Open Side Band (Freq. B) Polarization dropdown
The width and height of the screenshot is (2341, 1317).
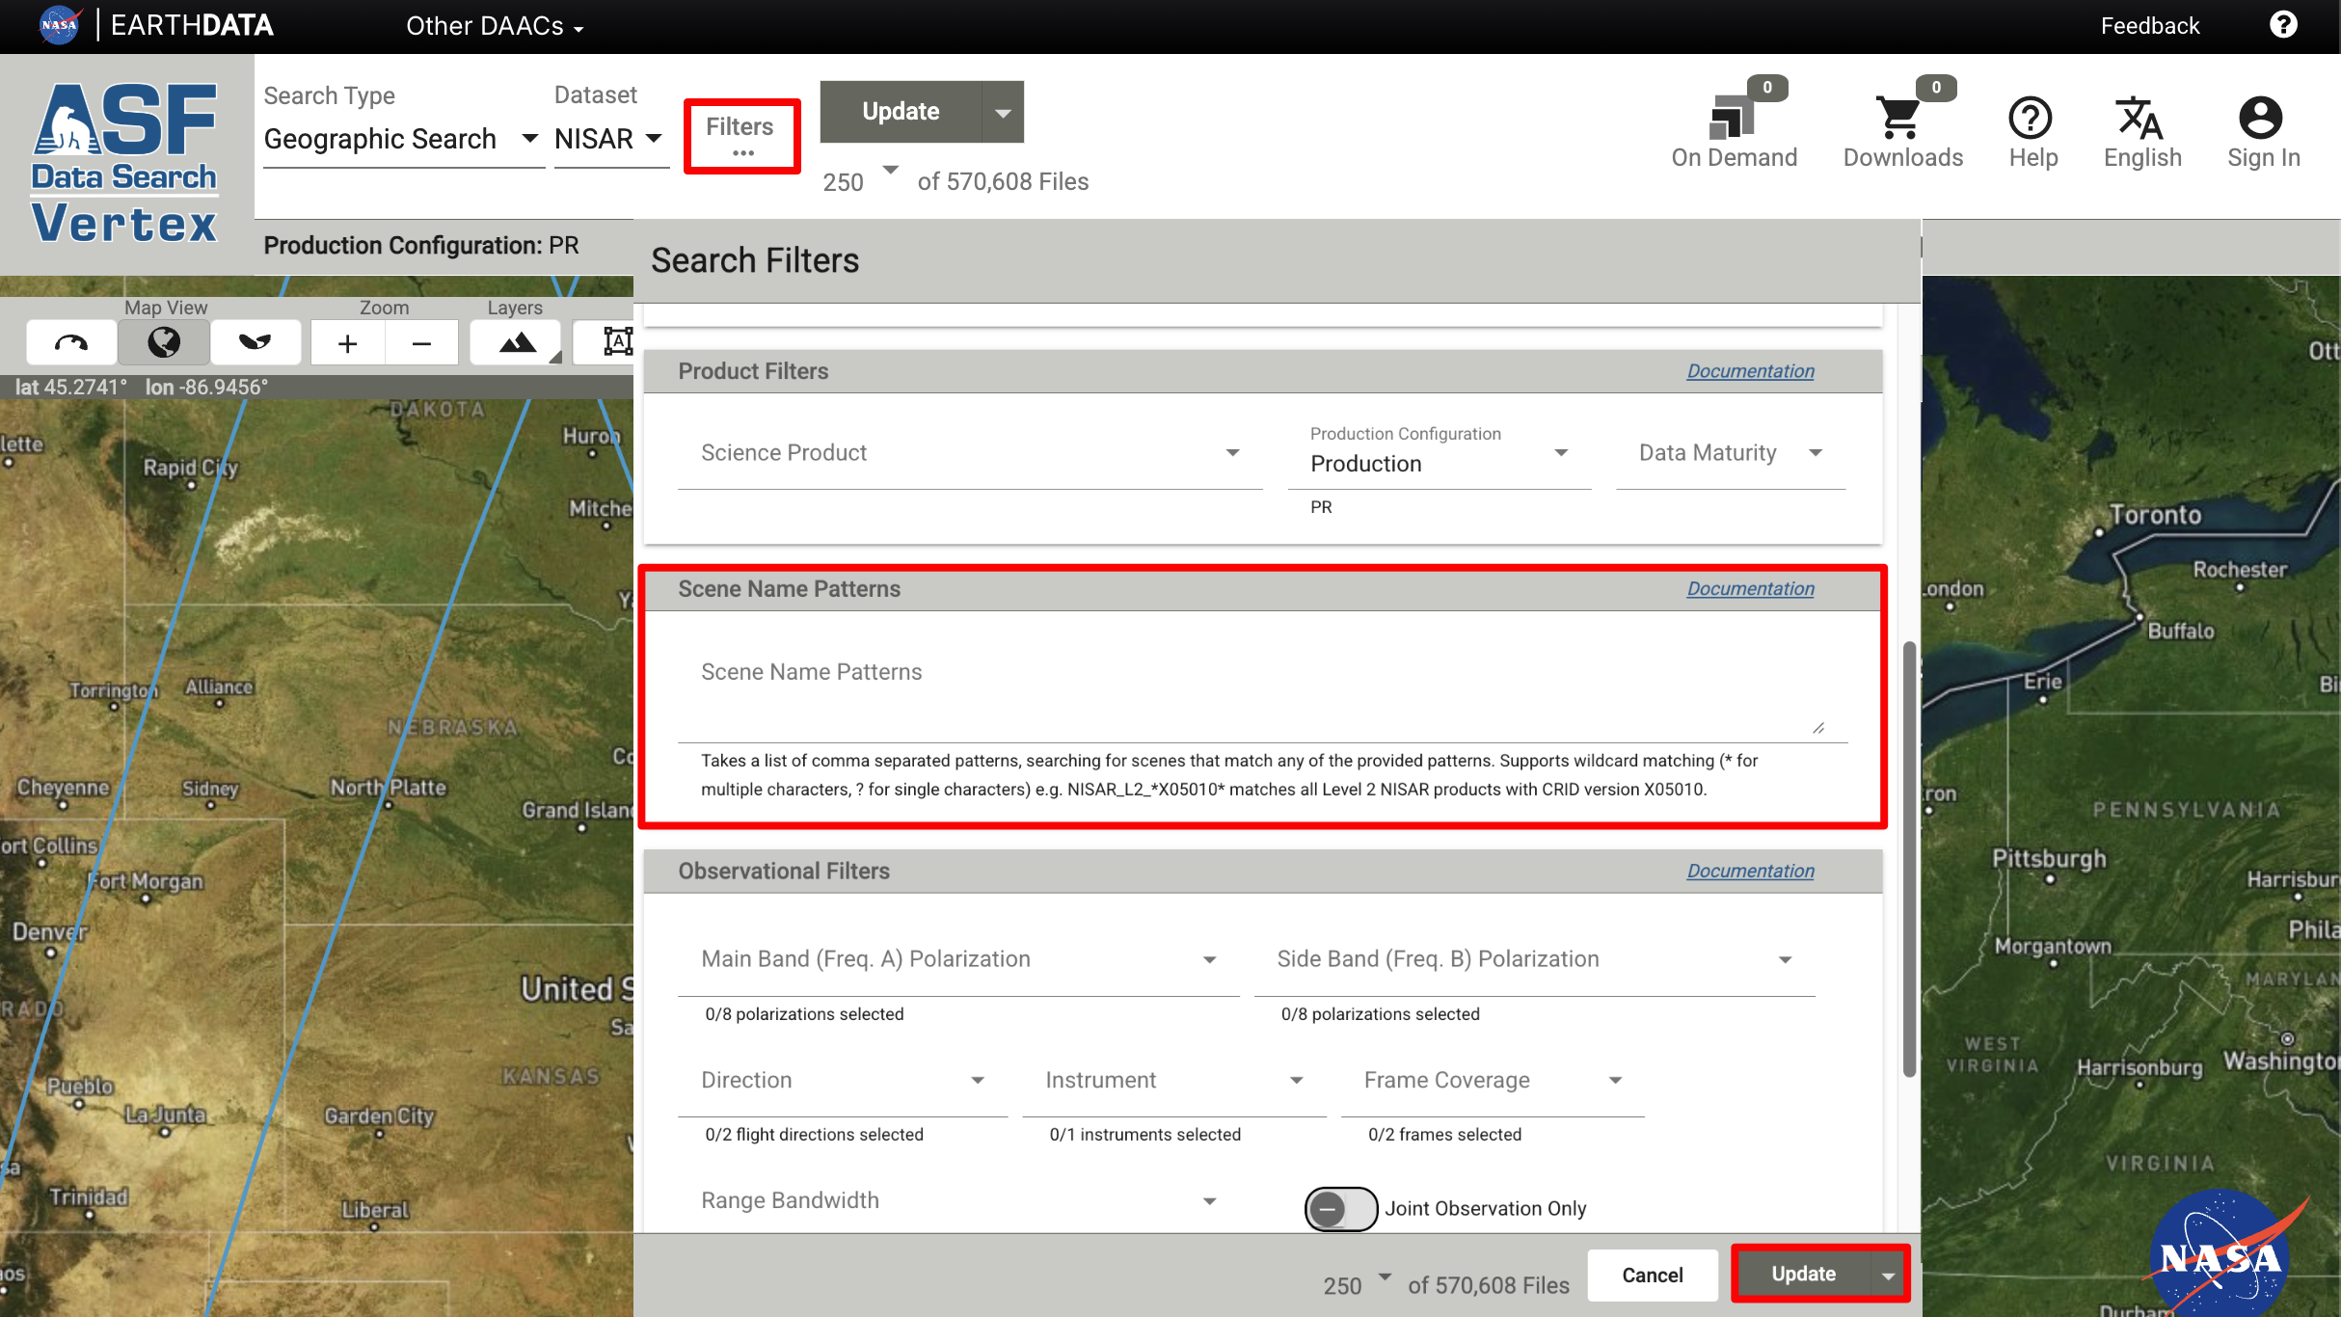[1535, 959]
